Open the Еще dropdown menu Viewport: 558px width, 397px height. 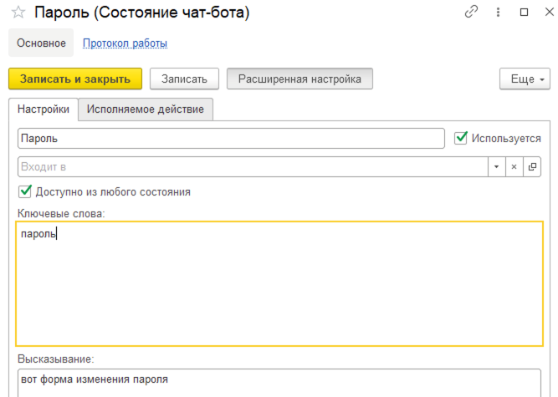click(525, 79)
